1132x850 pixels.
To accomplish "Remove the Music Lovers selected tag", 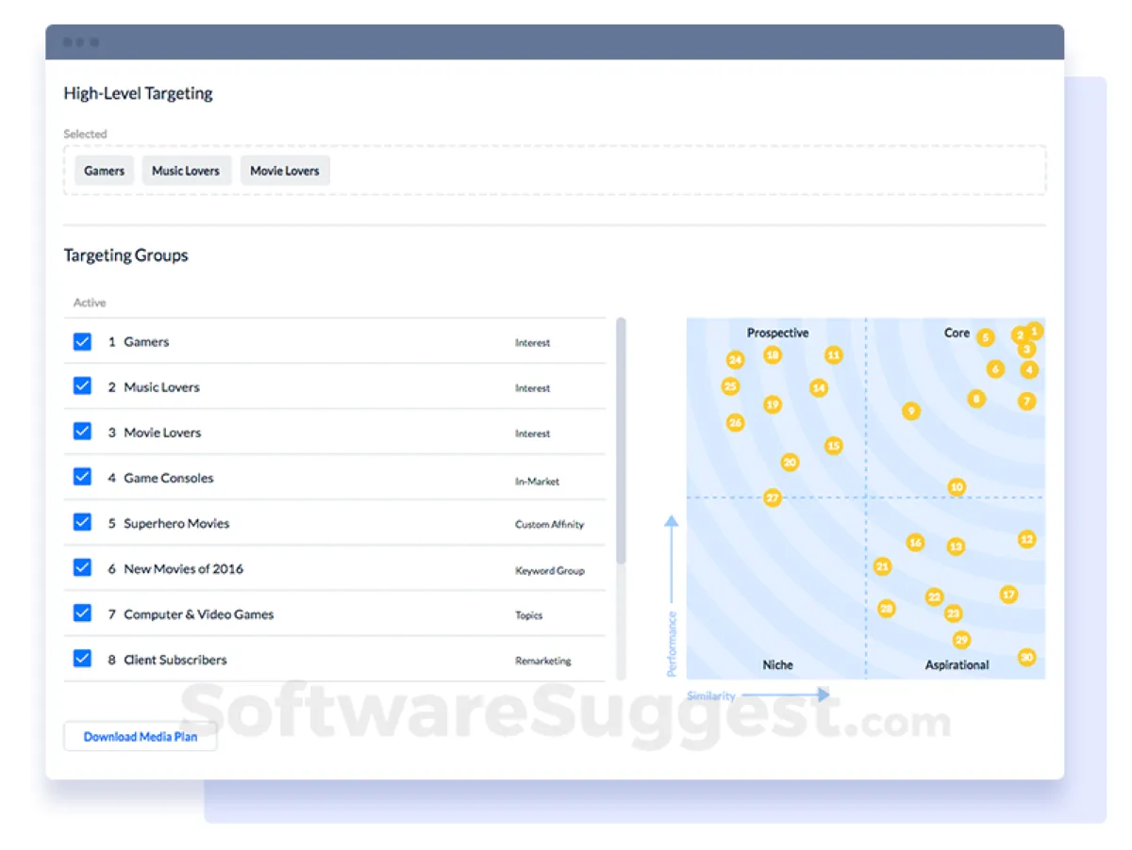I will (186, 171).
